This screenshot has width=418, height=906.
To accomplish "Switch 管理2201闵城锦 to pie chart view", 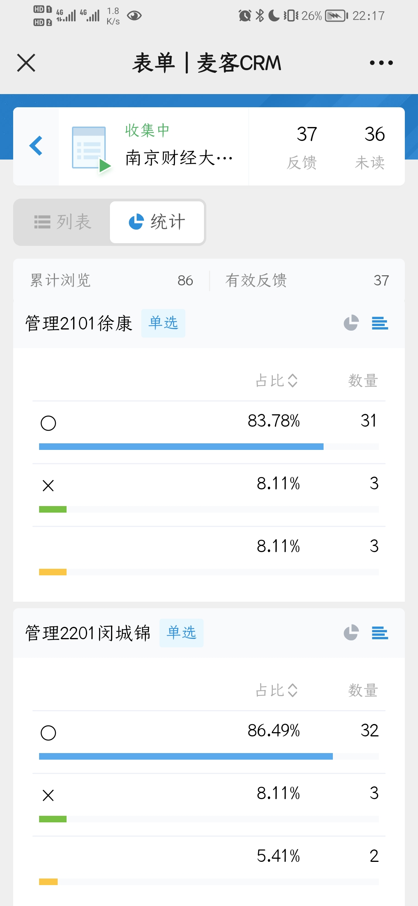I will 351,633.
